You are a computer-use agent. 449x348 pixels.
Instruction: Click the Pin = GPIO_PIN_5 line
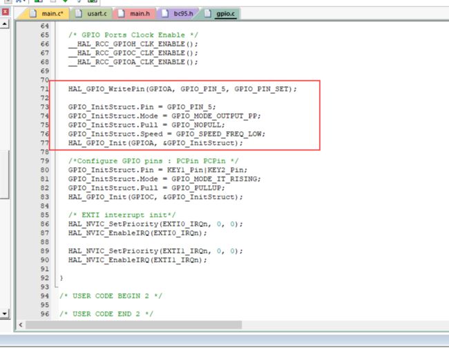click(142, 107)
